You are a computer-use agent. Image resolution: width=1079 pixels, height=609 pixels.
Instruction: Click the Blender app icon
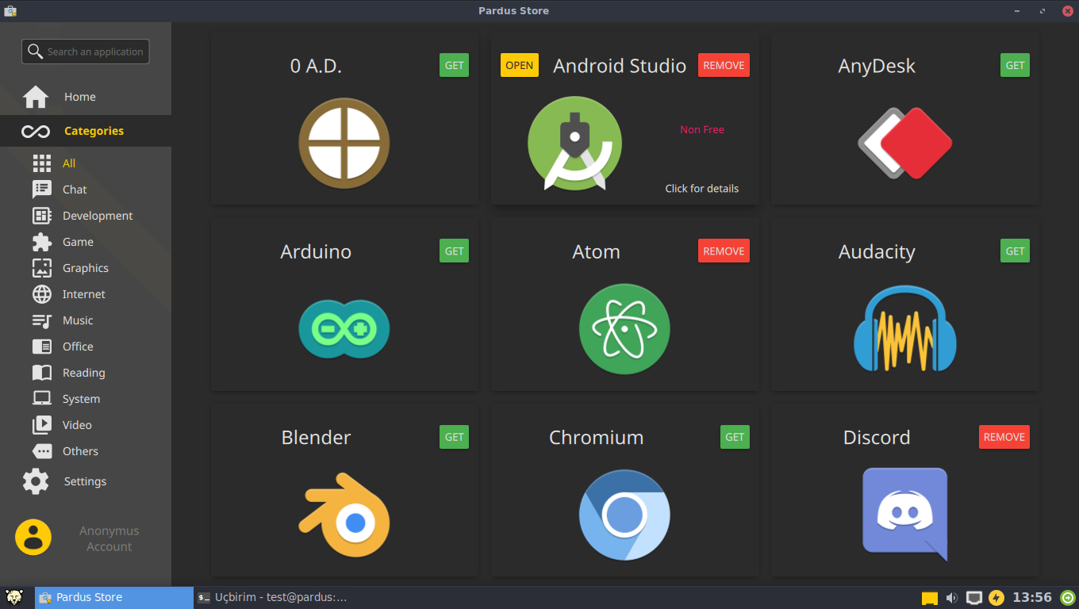pyautogui.click(x=344, y=514)
